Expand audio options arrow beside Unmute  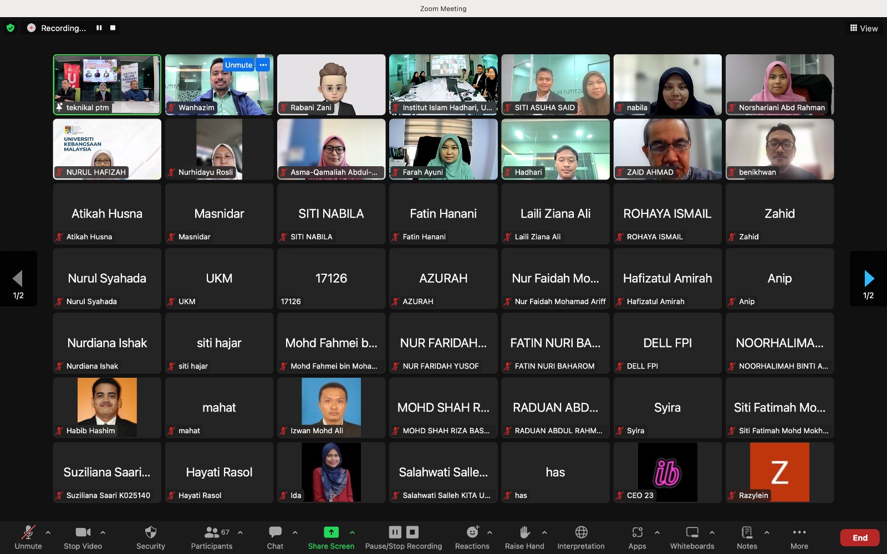(x=48, y=532)
